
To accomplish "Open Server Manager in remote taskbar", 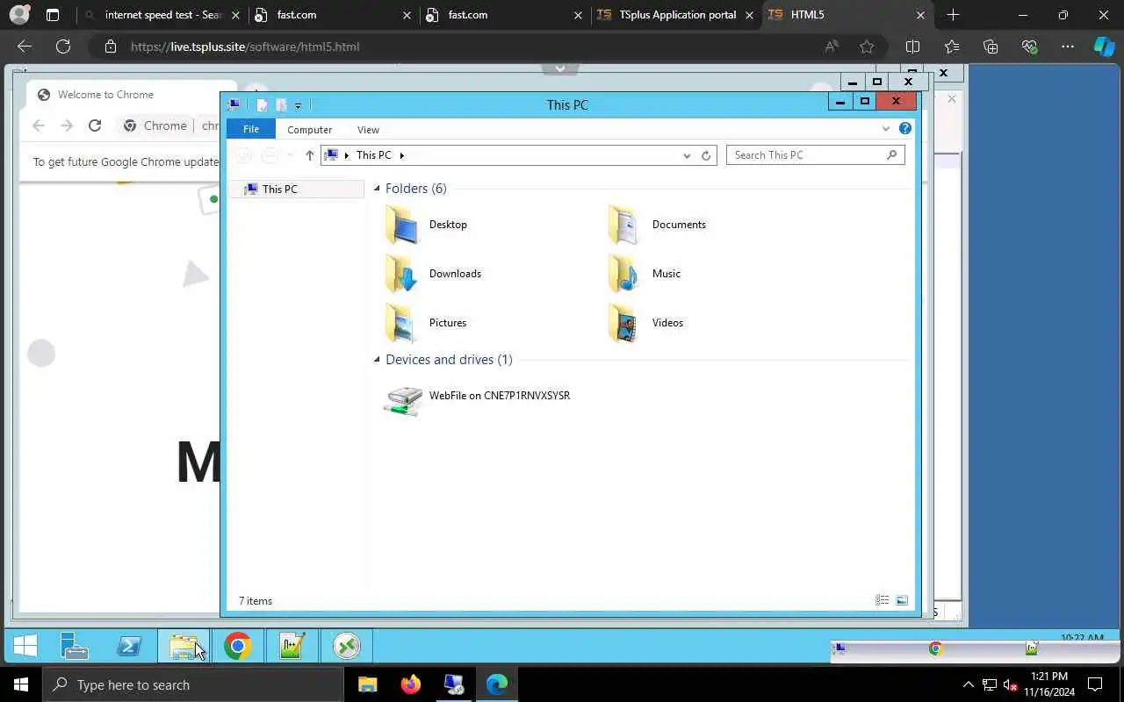I will pyautogui.click(x=75, y=647).
